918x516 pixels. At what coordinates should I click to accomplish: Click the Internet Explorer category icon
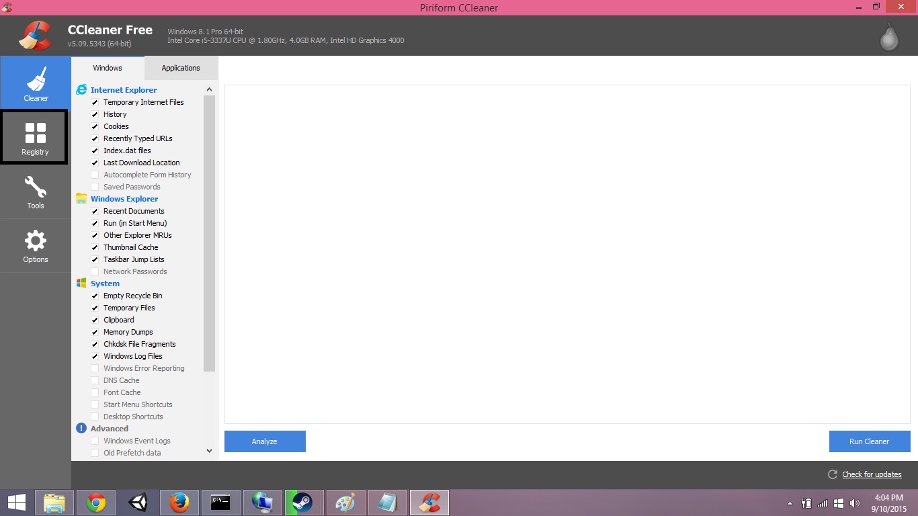pyautogui.click(x=81, y=89)
